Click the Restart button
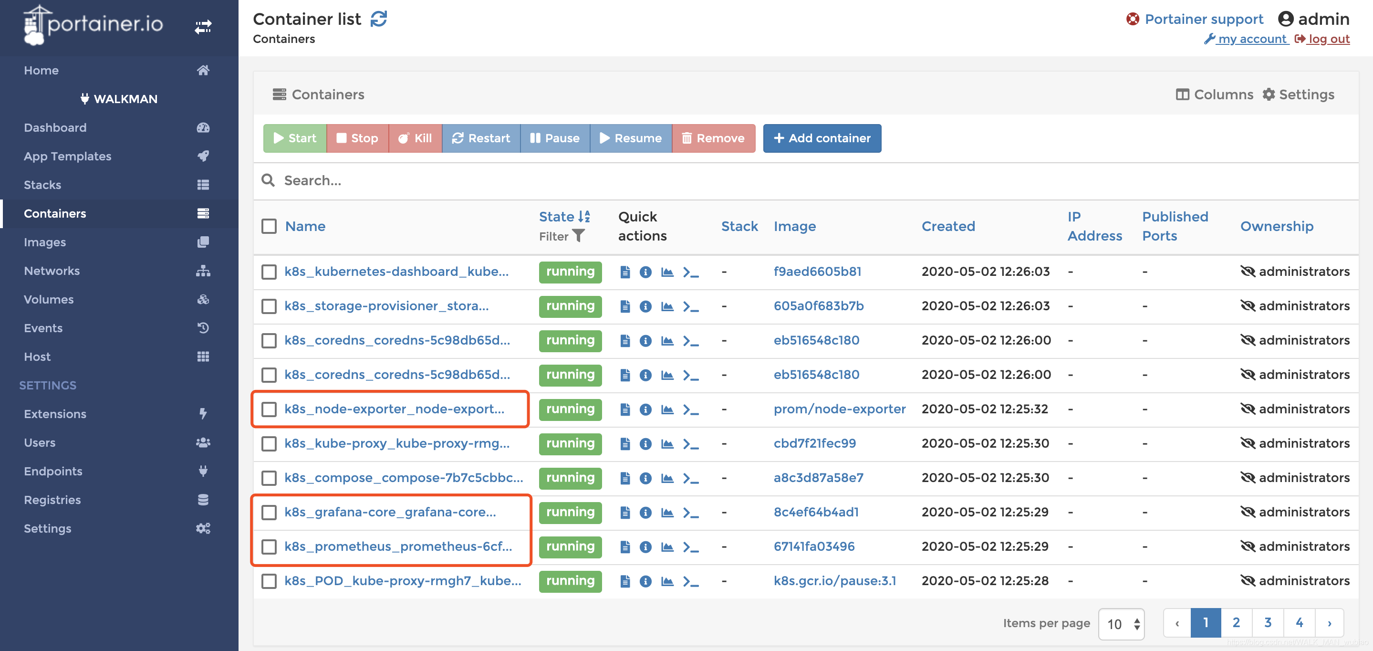Viewport: 1373px width, 651px height. [481, 138]
